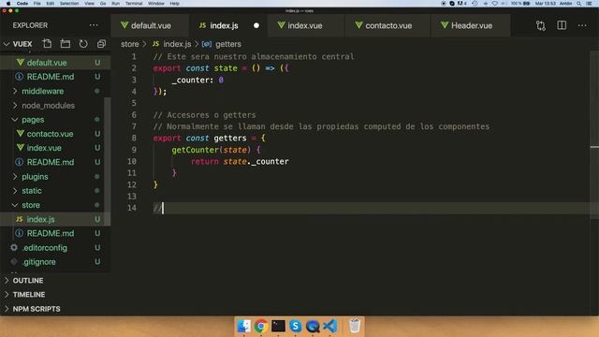This screenshot has height=337, width=599.
Task: Click the store breadcrumb segment
Action: tap(130, 44)
